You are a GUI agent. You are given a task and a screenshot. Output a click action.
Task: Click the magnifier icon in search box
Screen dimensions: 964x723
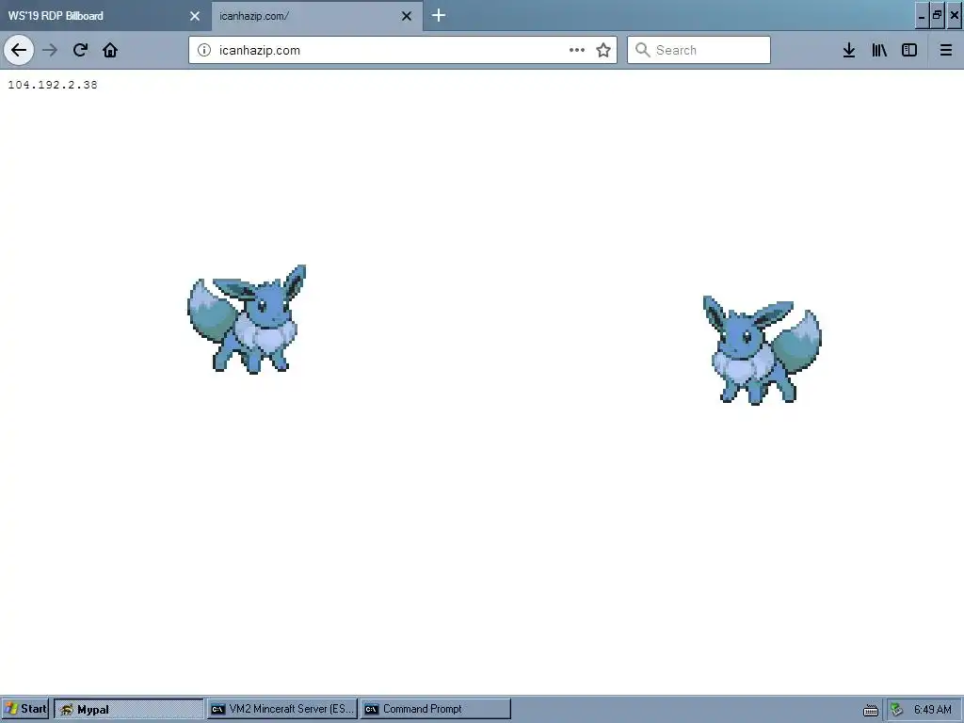(x=642, y=50)
